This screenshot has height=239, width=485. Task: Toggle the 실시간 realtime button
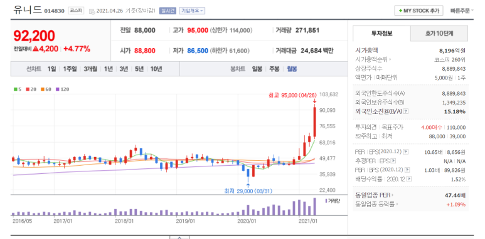(168, 11)
